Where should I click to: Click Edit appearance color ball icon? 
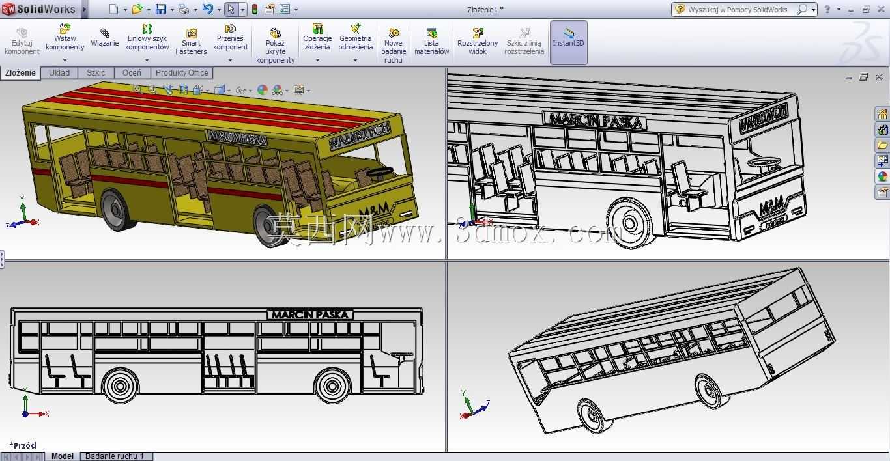[263, 90]
